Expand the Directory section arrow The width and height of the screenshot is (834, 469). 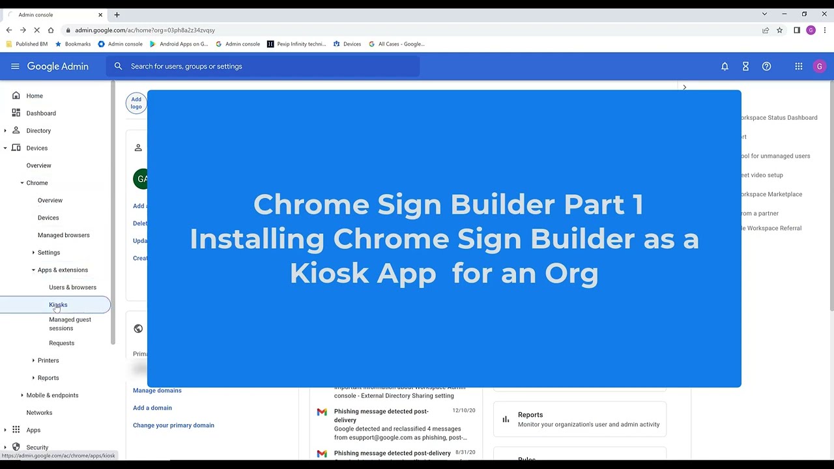5,130
